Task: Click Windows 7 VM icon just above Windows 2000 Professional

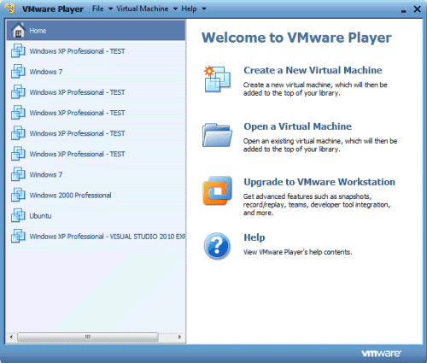Action: point(18,174)
